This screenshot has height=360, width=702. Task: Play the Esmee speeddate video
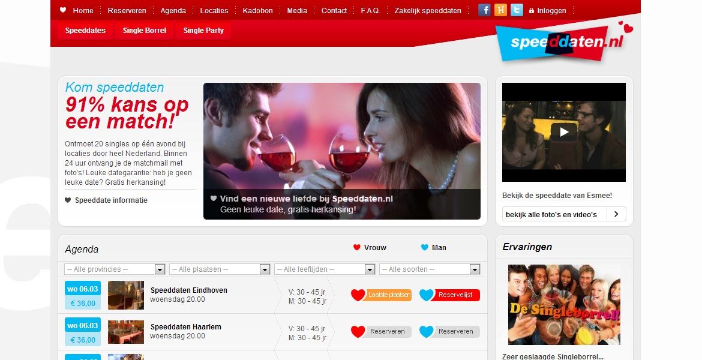point(564,132)
